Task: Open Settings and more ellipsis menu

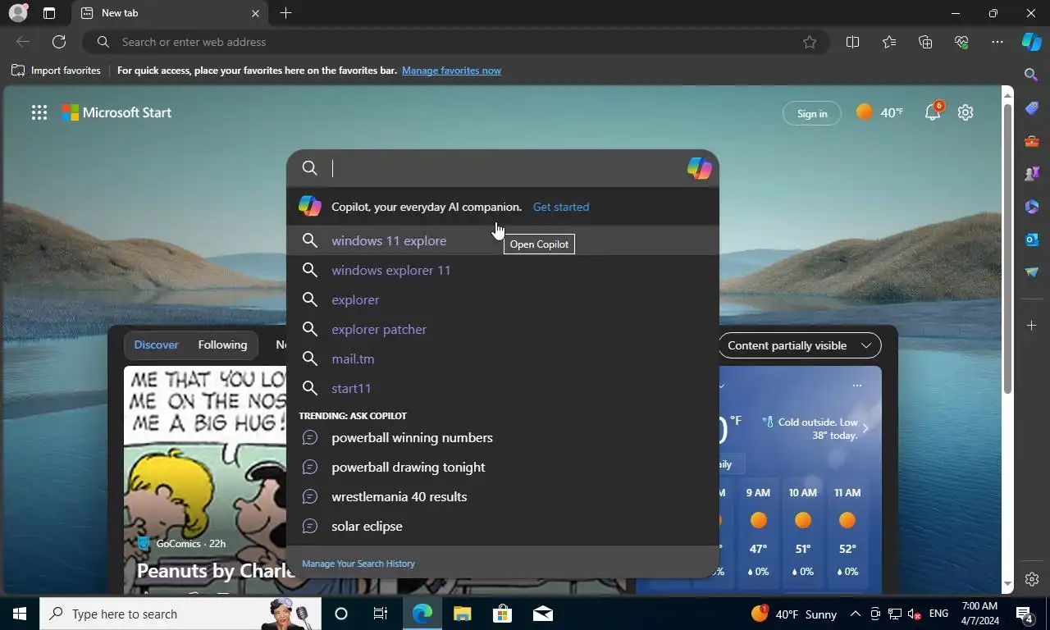Action: (x=997, y=42)
